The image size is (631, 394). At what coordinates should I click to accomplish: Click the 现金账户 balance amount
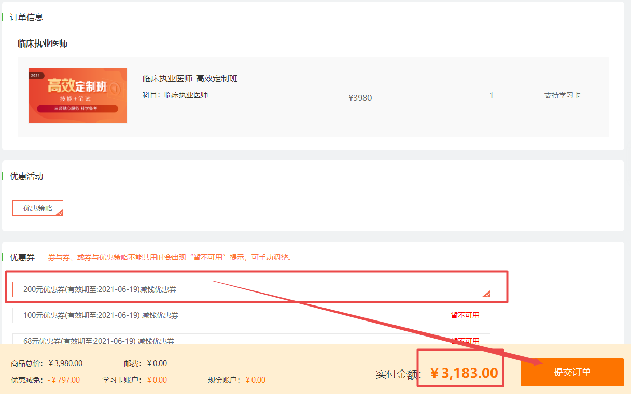click(255, 380)
